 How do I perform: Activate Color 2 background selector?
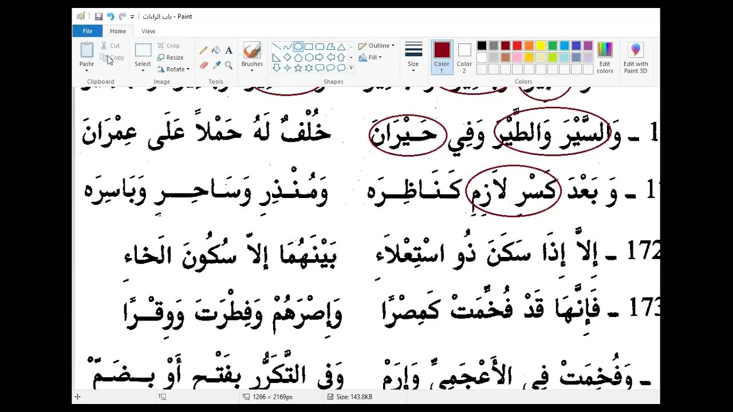click(464, 57)
